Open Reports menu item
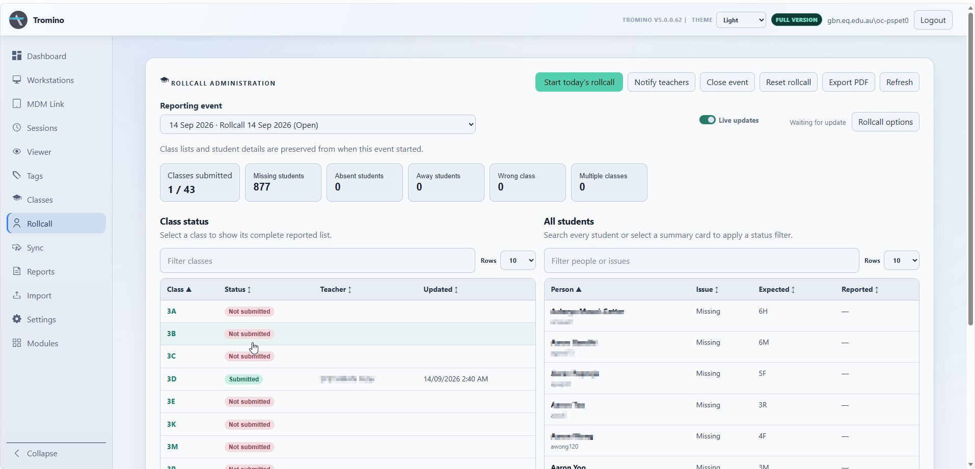This screenshot has width=975, height=469. [56, 271]
